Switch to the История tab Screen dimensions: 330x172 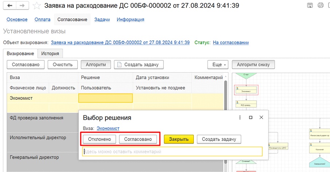50,53
